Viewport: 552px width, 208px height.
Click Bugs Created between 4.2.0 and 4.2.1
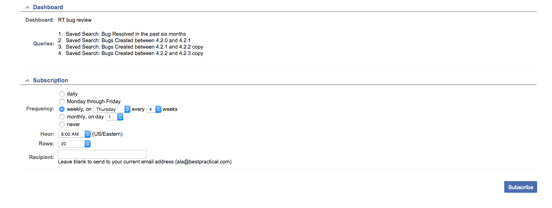click(128, 41)
